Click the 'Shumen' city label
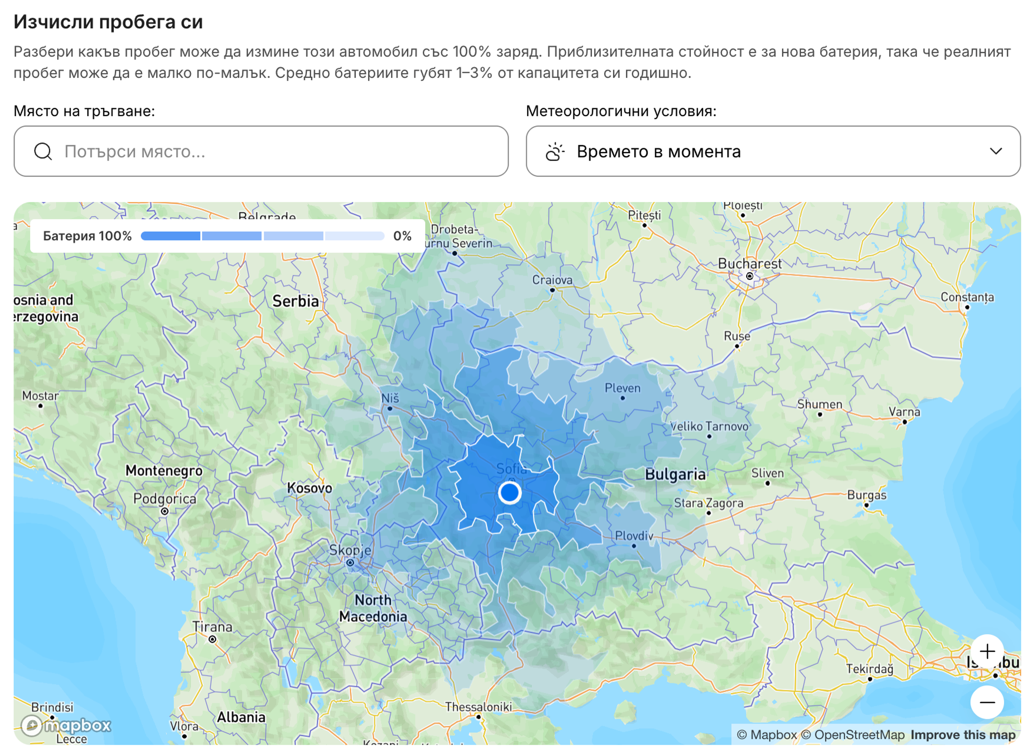The height and width of the screenshot is (756, 1035). point(820,405)
